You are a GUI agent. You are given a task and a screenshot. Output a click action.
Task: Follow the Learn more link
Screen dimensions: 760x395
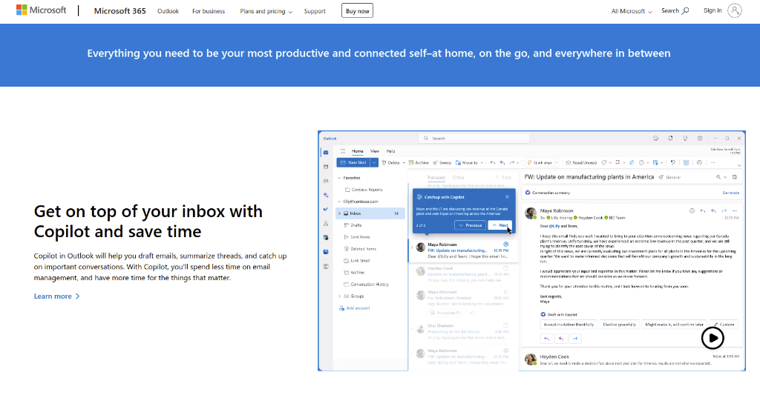56,296
